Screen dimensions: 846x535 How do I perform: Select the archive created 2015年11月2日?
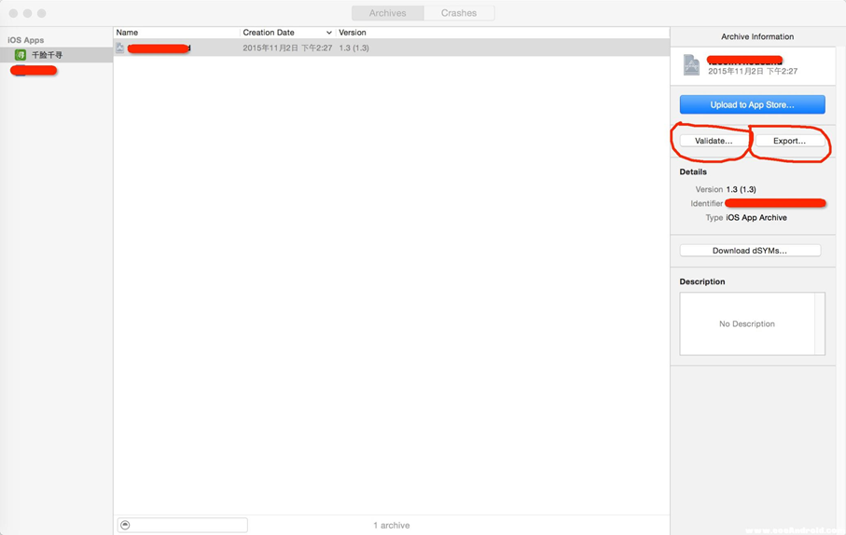tap(287, 48)
